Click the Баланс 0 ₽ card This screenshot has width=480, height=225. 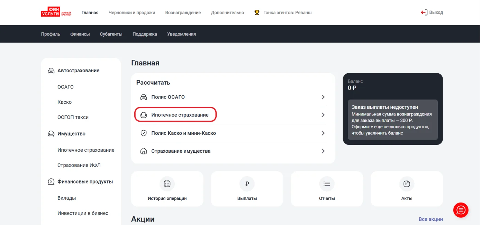(393, 109)
